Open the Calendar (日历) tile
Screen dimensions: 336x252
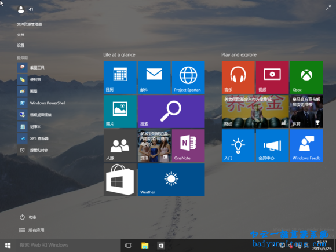120,78
